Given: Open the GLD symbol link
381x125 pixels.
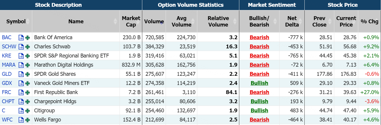Looking at the screenshot, I should [7, 74].
